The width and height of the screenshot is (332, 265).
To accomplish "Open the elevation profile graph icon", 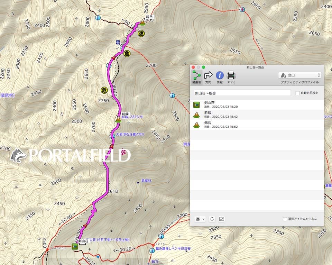I will [x=222, y=219].
